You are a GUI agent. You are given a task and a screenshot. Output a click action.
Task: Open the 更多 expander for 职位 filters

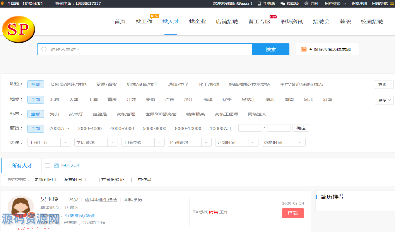[384, 84]
